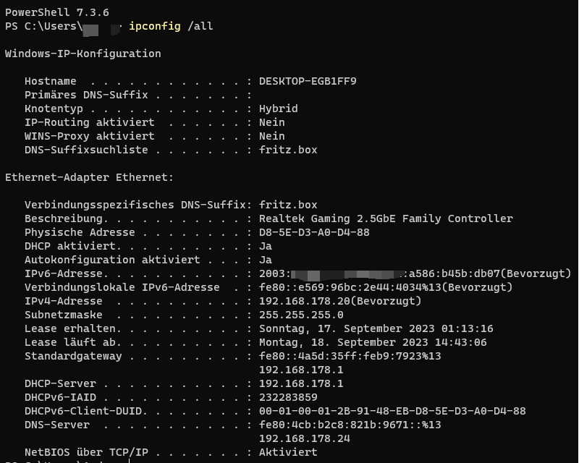Click the subnet mask 255.255.255.0
The height and width of the screenshot is (463, 579).
[301, 315]
